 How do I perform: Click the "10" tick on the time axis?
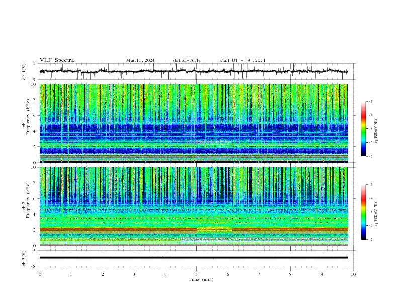pyautogui.click(x=353, y=274)
